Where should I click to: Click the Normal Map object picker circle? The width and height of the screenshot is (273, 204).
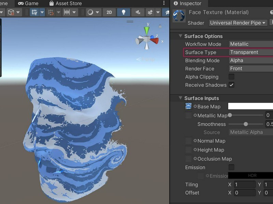point(195,141)
